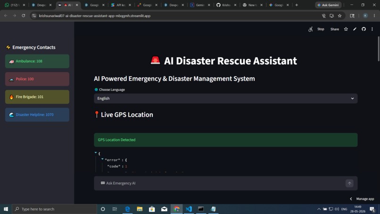Open Task View on the taskbar

[115, 209]
